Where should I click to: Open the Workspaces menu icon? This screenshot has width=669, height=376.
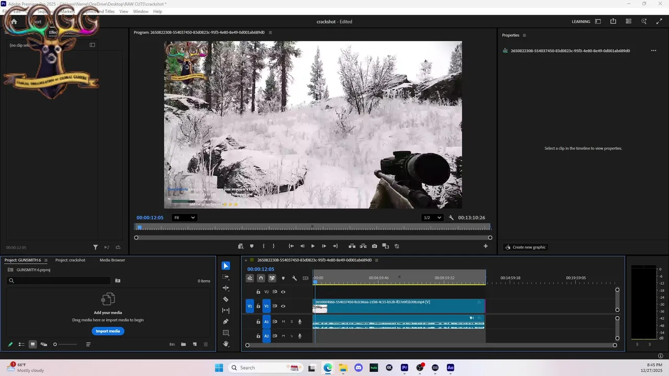[x=598, y=21]
